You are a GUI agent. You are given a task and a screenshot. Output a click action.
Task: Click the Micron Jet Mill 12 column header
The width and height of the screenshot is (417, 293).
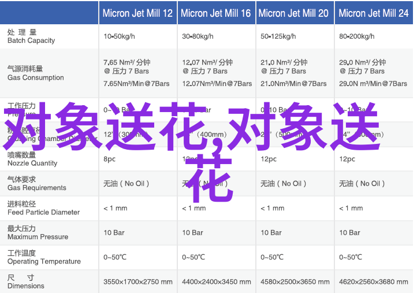[137, 13]
